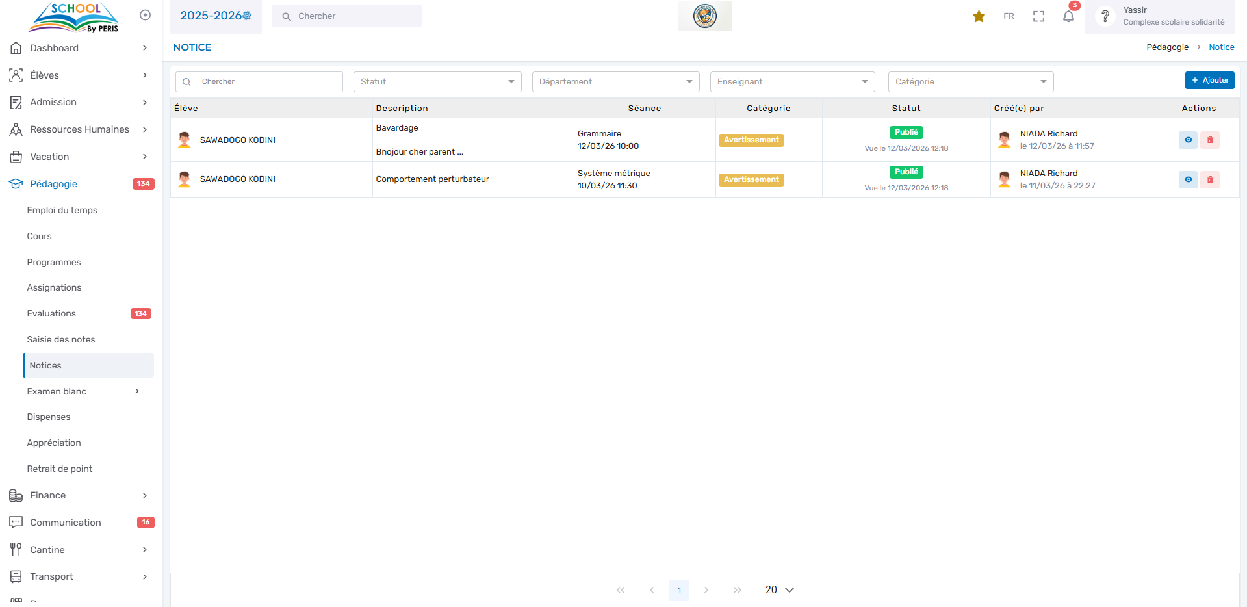Viewport: 1247px width, 607px height.
Task: Select the Élèves sidebar icon
Action: [16, 75]
